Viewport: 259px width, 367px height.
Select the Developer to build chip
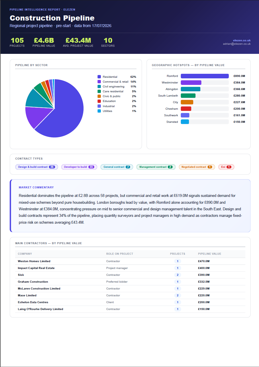[x=79, y=167]
